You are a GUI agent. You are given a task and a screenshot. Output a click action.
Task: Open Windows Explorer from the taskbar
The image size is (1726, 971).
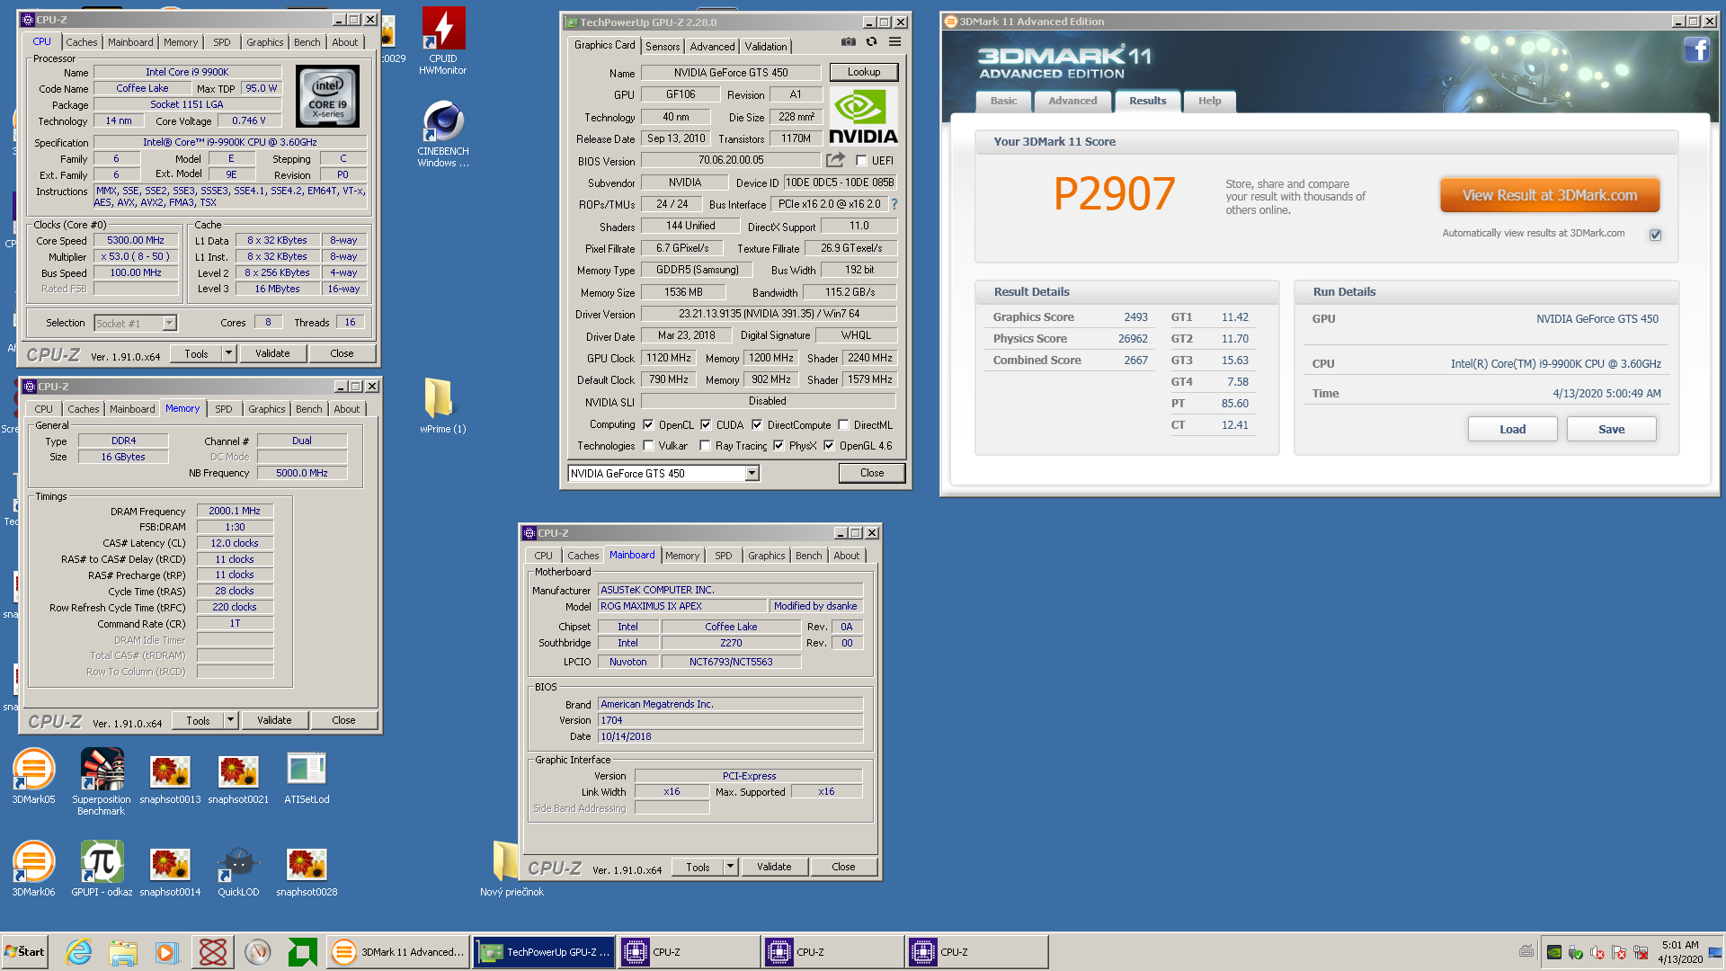tap(123, 952)
